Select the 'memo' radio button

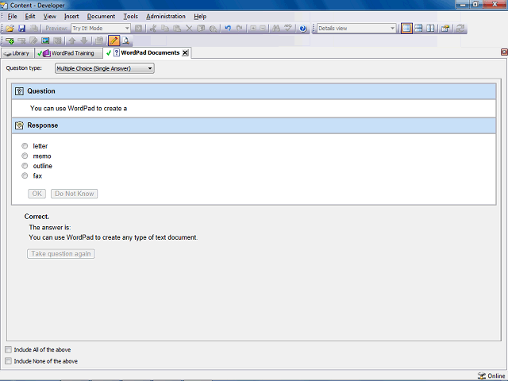25,156
